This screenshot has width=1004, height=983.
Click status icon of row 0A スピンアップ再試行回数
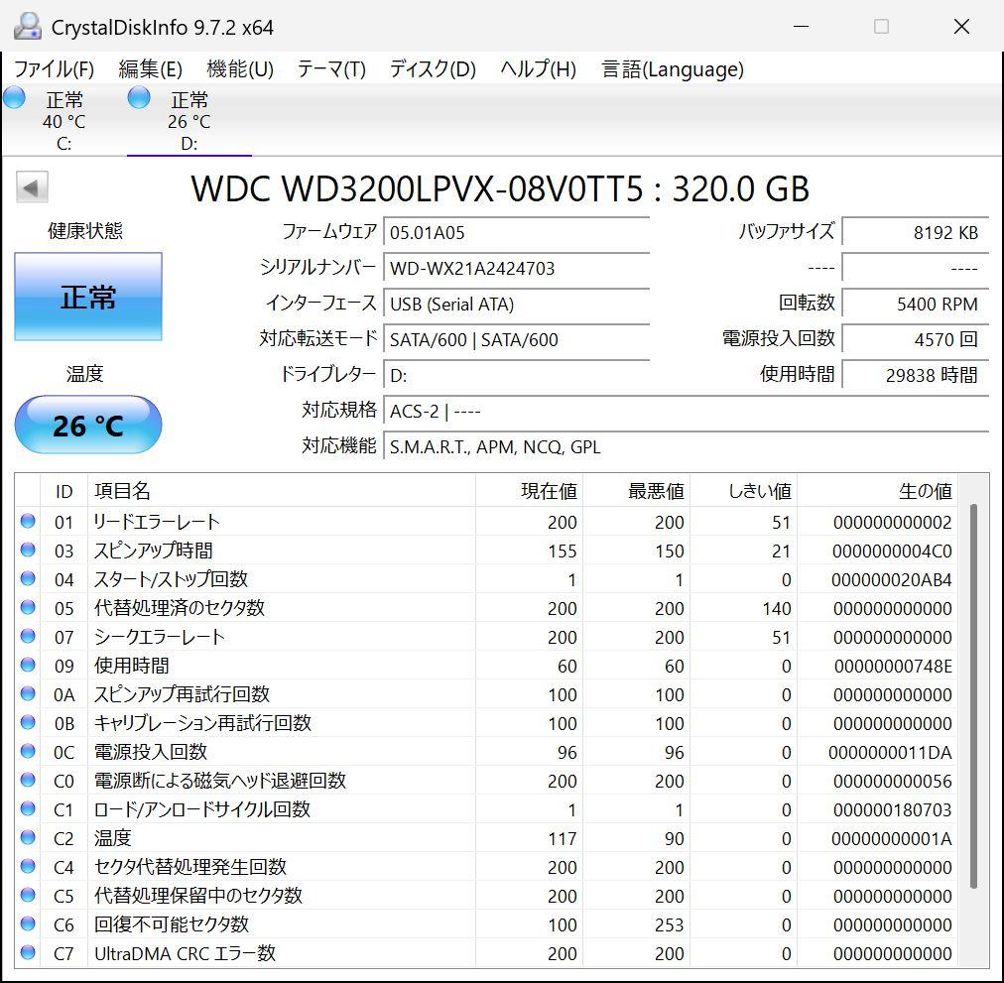28,694
